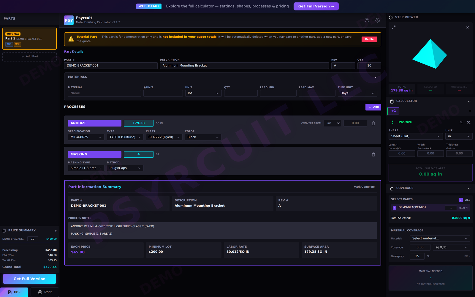This screenshot has width=475, height=297.
Task: Collapse the Coverage panel
Action: click(x=469, y=189)
